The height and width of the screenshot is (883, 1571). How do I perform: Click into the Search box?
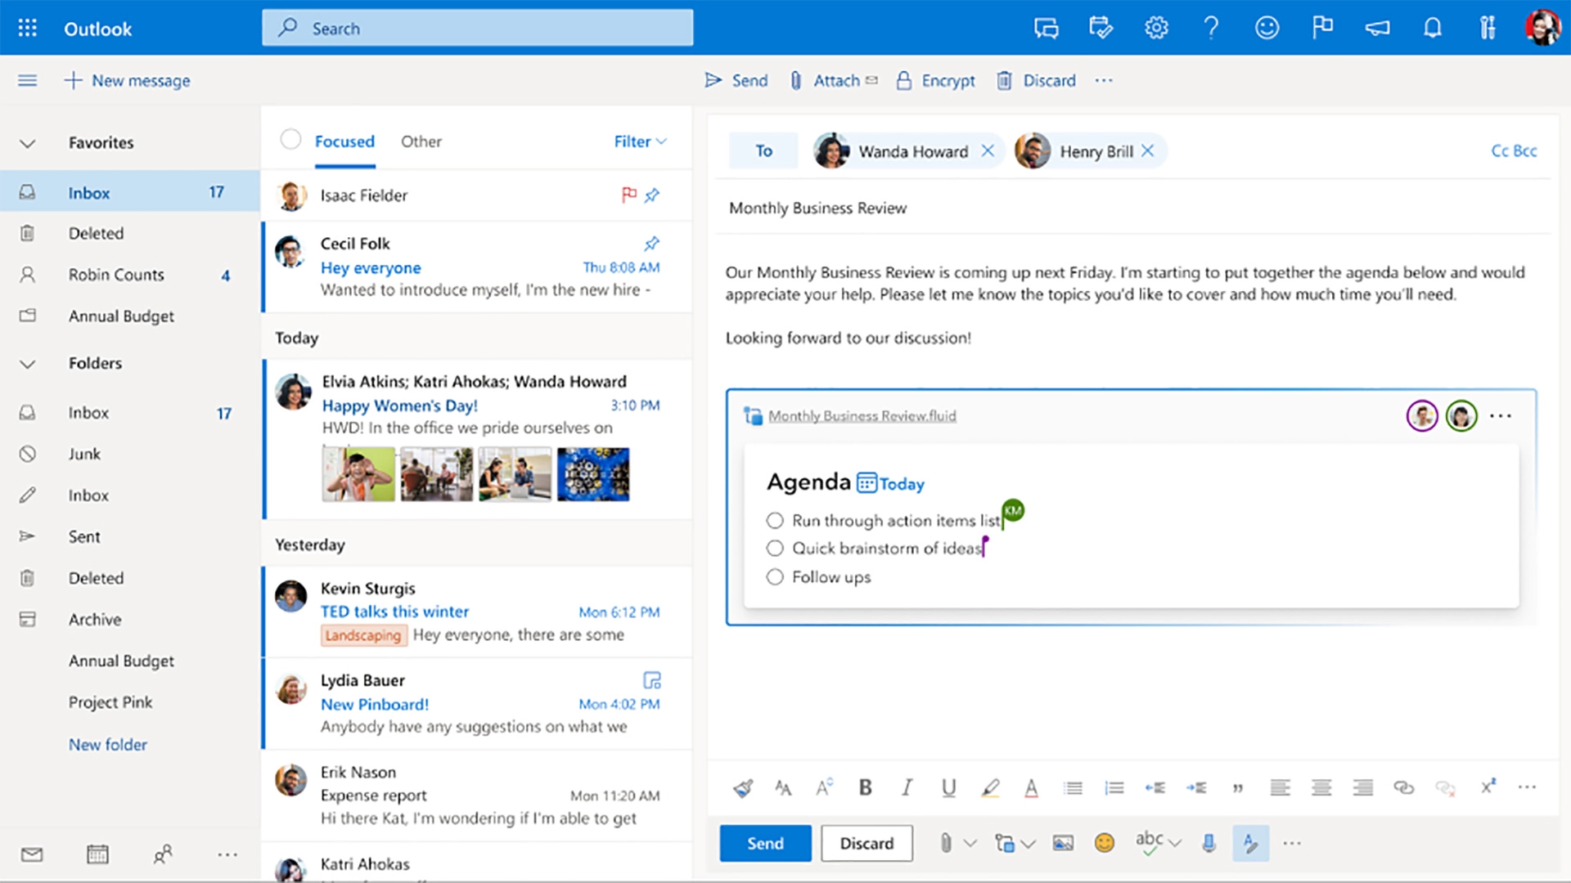coord(478,29)
